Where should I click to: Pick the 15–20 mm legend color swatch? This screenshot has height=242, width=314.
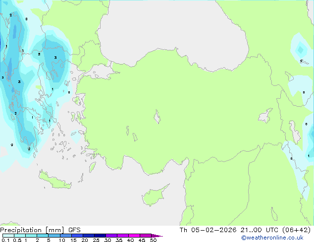pyautogui.click(x=77, y=236)
